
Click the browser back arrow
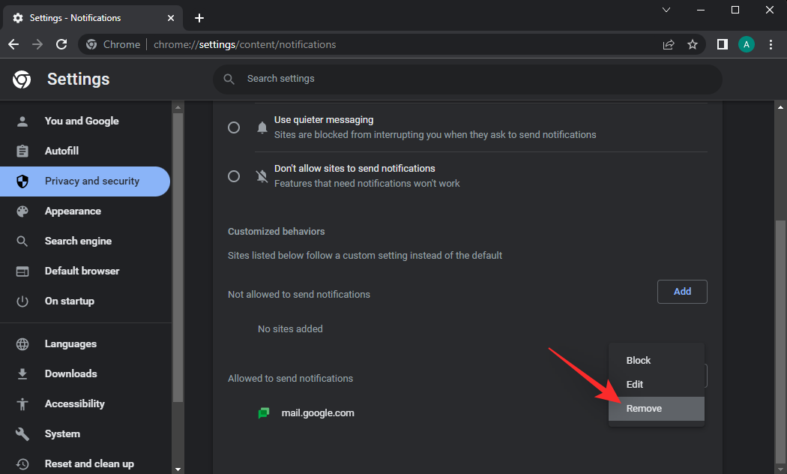13,44
